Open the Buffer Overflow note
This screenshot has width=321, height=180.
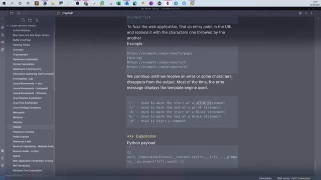pos(22,40)
